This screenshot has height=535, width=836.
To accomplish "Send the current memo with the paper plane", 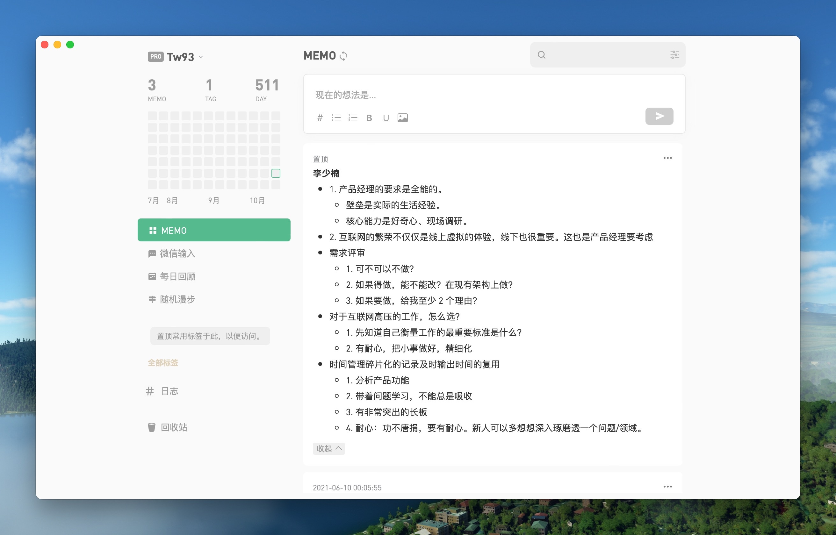I will 659,116.
